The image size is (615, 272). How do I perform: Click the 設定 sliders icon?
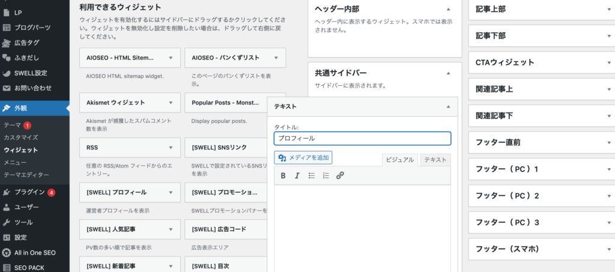pyautogui.click(x=6, y=237)
